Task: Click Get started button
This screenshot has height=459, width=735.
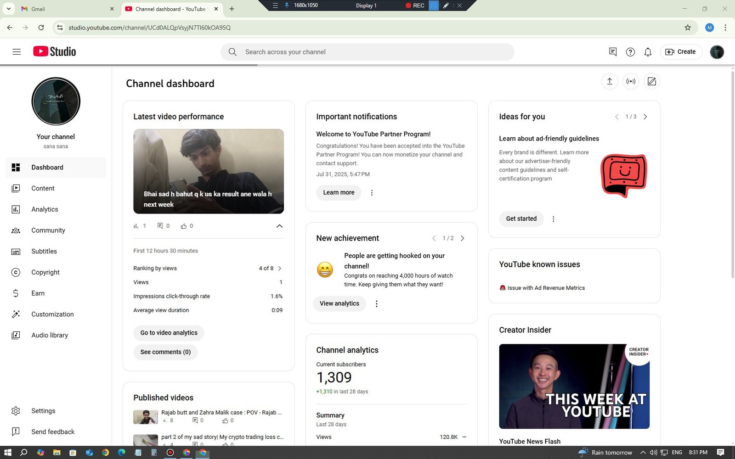Action: [x=521, y=219]
